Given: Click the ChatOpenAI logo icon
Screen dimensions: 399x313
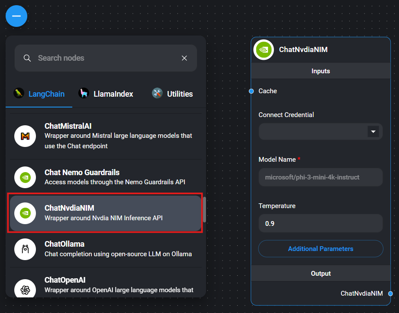Looking at the screenshot, I should (25, 289).
